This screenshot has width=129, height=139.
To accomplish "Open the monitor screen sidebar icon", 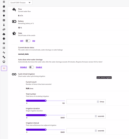I will click(x=4, y=62).
